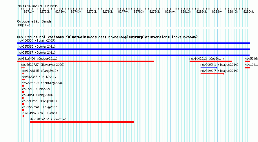
Task: Open the esv1563541 (Levy2007) label
Action: (40, 107)
